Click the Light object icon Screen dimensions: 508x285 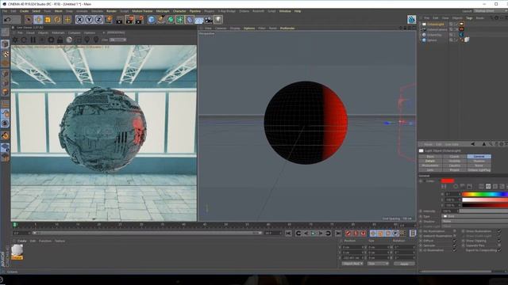(x=218, y=20)
